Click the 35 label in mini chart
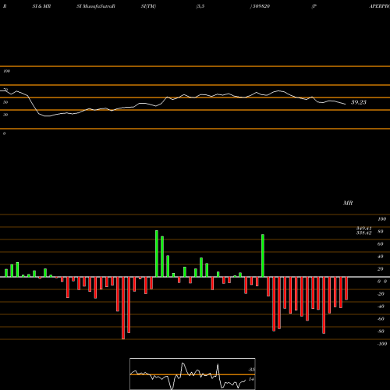This screenshot has height=390, width=390. [x=251, y=370]
